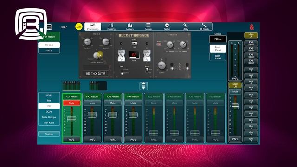Switch to the Meters tab

point(130,26)
